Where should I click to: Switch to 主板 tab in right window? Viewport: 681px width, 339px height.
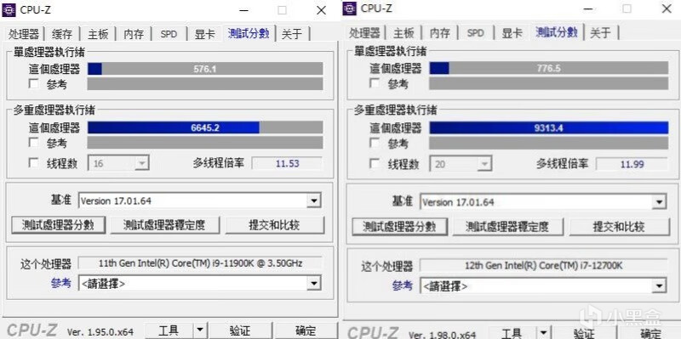[x=403, y=33]
